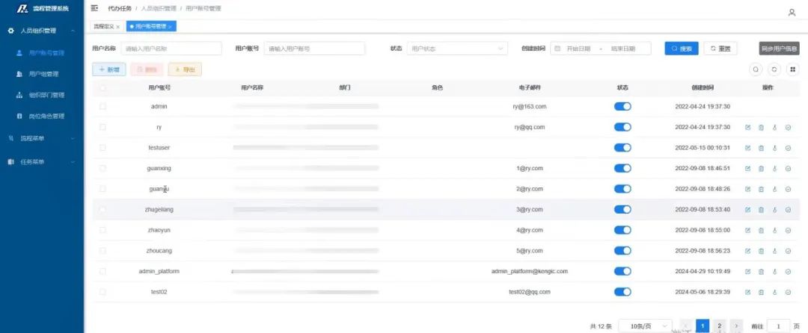The width and height of the screenshot is (808, 333).
Task: Open the column display grid icon
Action: 792,69
